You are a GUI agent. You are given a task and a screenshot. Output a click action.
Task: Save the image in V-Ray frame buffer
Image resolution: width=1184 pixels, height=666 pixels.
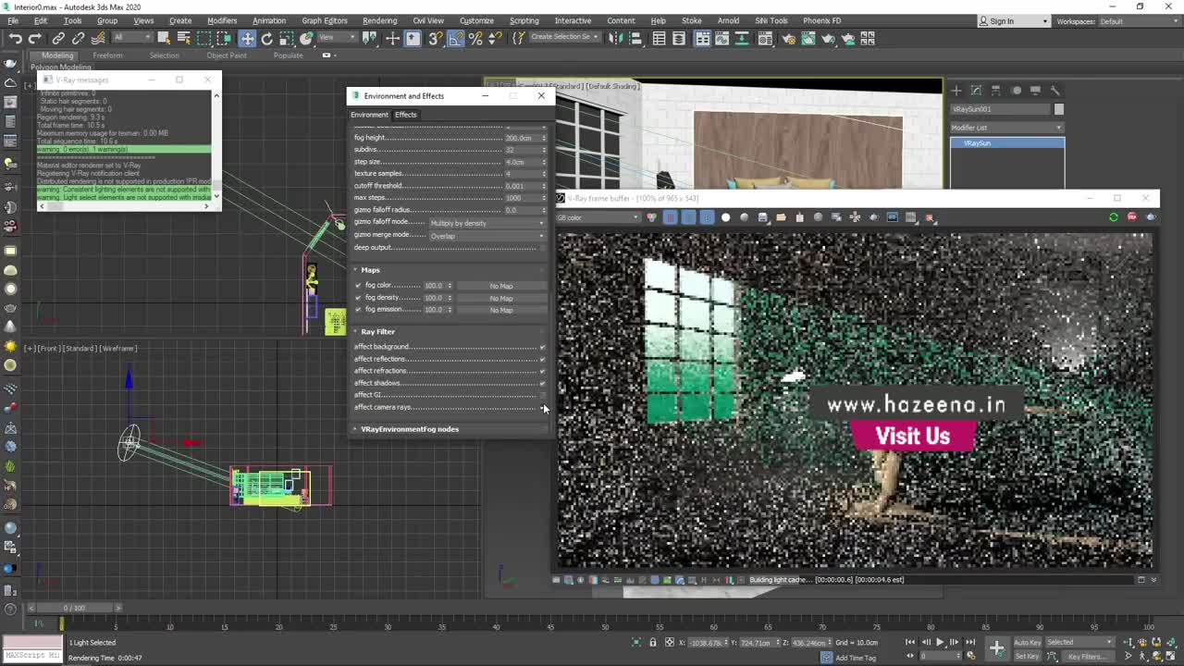[x=762, y=217]
